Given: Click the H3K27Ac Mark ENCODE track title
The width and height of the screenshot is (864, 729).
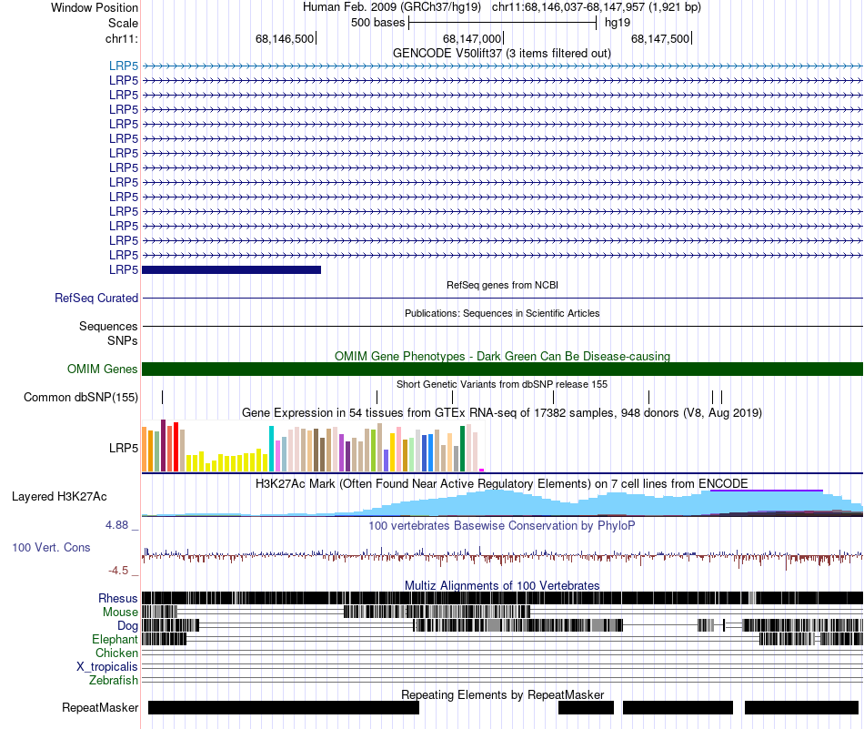Looking at the screenshot, I should pos(502,483).
